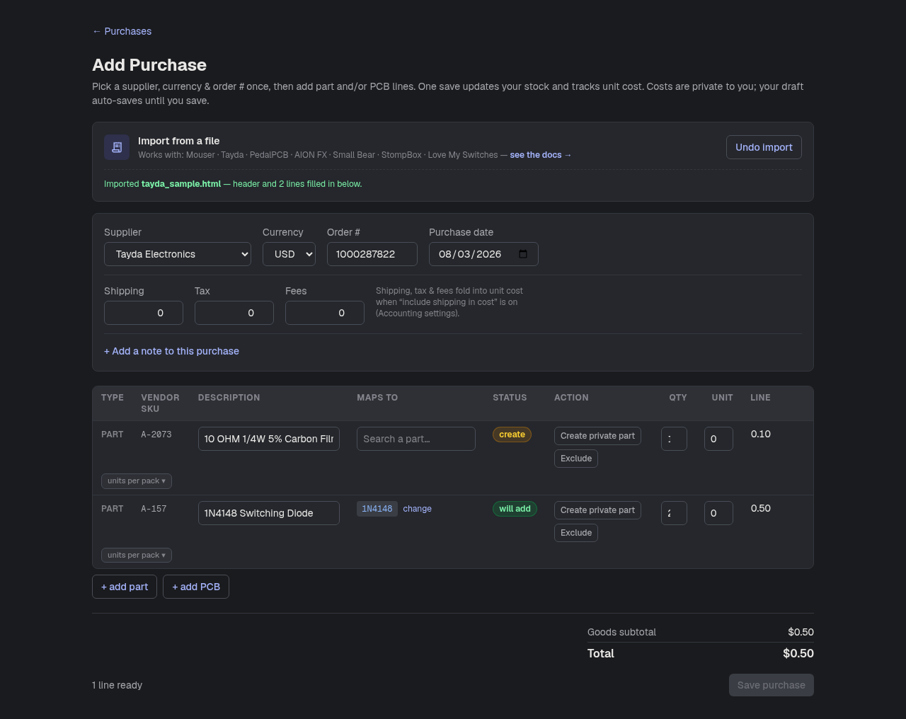
Task: Click + add part
Action: coord(125,587)
